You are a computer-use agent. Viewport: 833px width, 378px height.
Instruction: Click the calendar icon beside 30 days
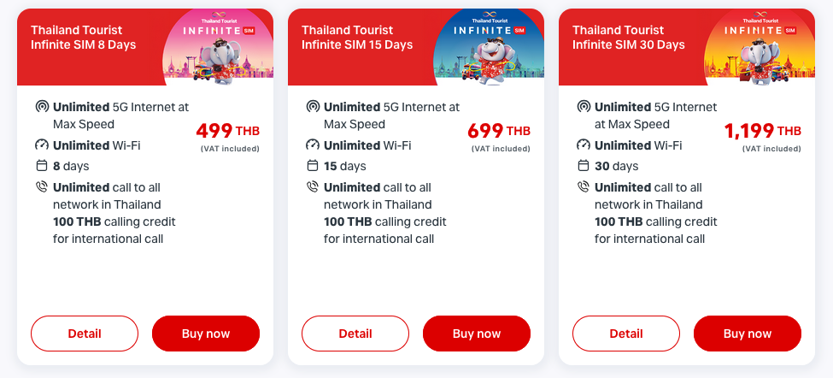pyautogui.click(x=584, y=166)
